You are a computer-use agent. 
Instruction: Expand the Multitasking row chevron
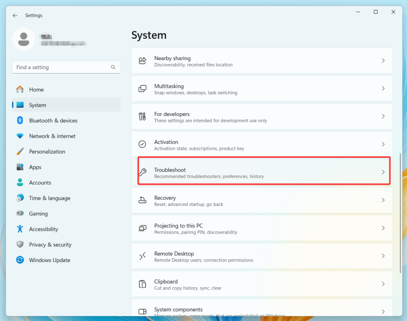(x=383, y=89)
